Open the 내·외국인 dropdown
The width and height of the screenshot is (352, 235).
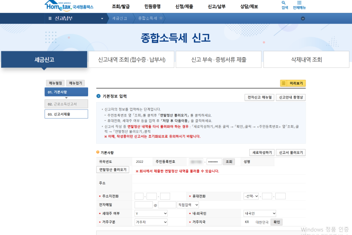tap(260, 214)
